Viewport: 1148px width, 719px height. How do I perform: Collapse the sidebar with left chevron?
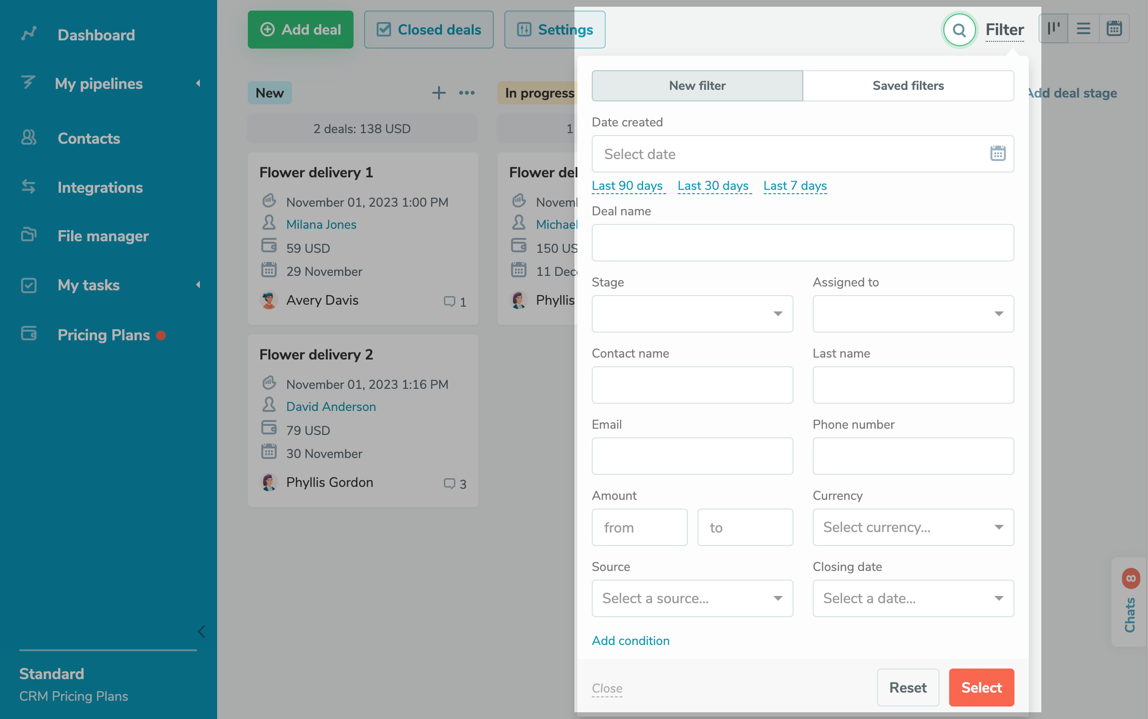(201, 632)
